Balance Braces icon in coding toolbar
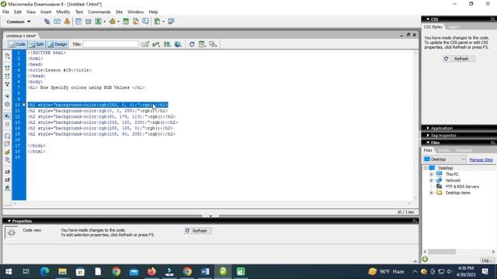Image resolution: width=497 pixels, height=279 pixels. (x=7, y=104)
